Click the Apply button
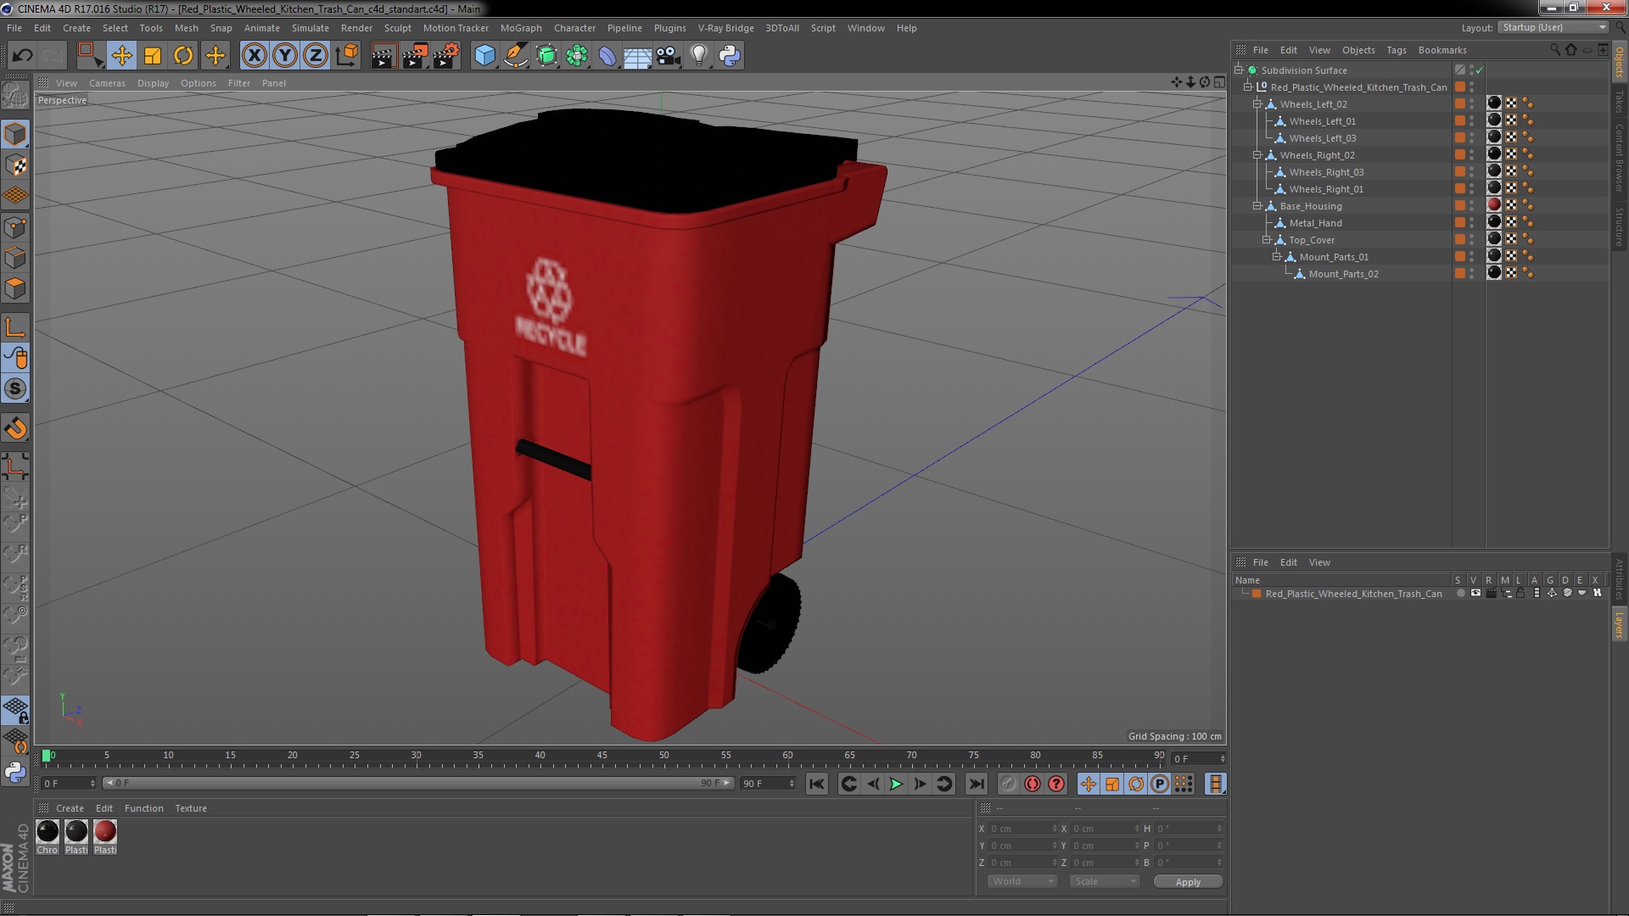 click(x=1188, y=882)
